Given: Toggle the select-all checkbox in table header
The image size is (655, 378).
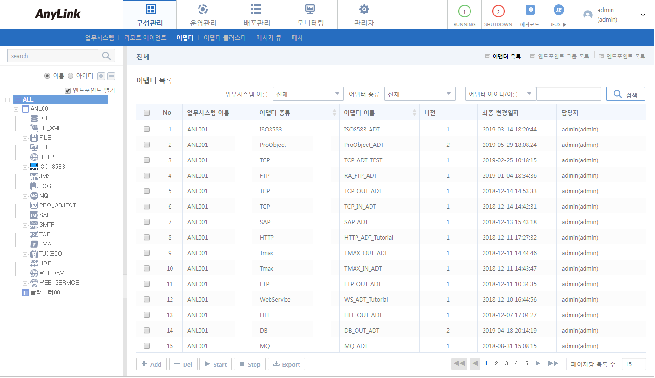Looking at the screenshot, I should tap(147, 113).
